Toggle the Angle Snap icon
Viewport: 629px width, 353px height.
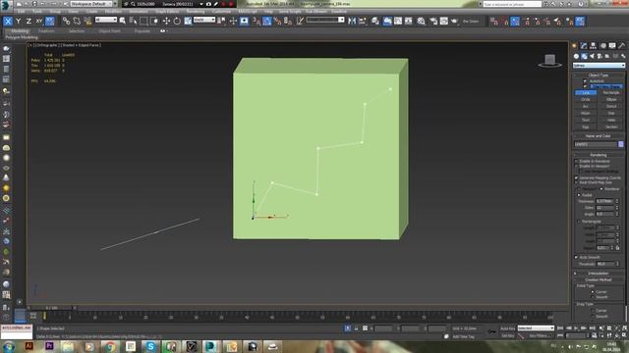[266, 21]
